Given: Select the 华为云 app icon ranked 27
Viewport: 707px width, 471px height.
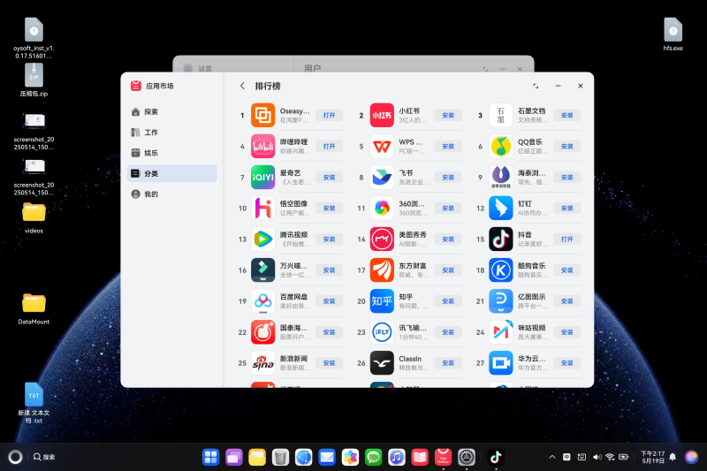Looking at the screenshot, I should click(501, 363).
